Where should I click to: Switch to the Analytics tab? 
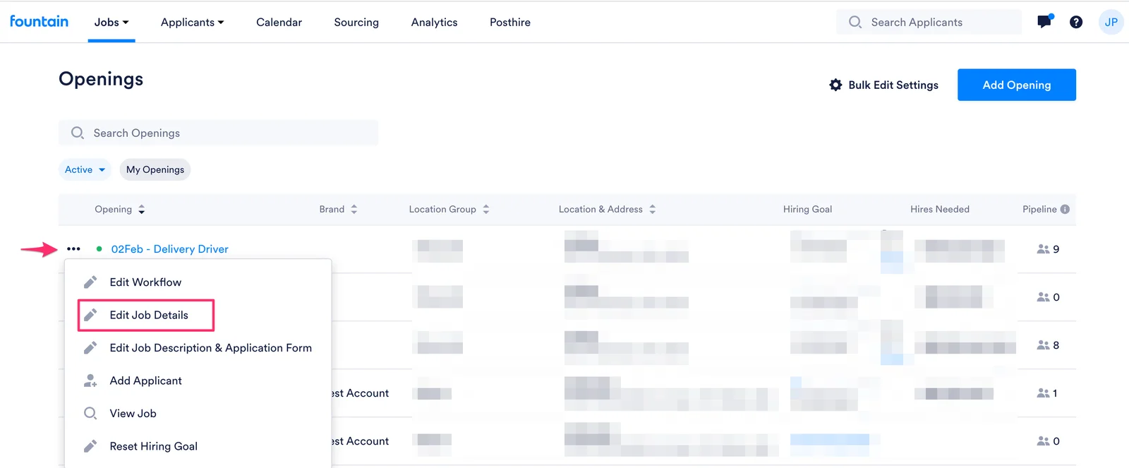435,22
